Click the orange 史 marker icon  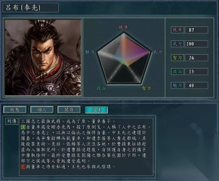pyautogui.click(x=23, y=167)
